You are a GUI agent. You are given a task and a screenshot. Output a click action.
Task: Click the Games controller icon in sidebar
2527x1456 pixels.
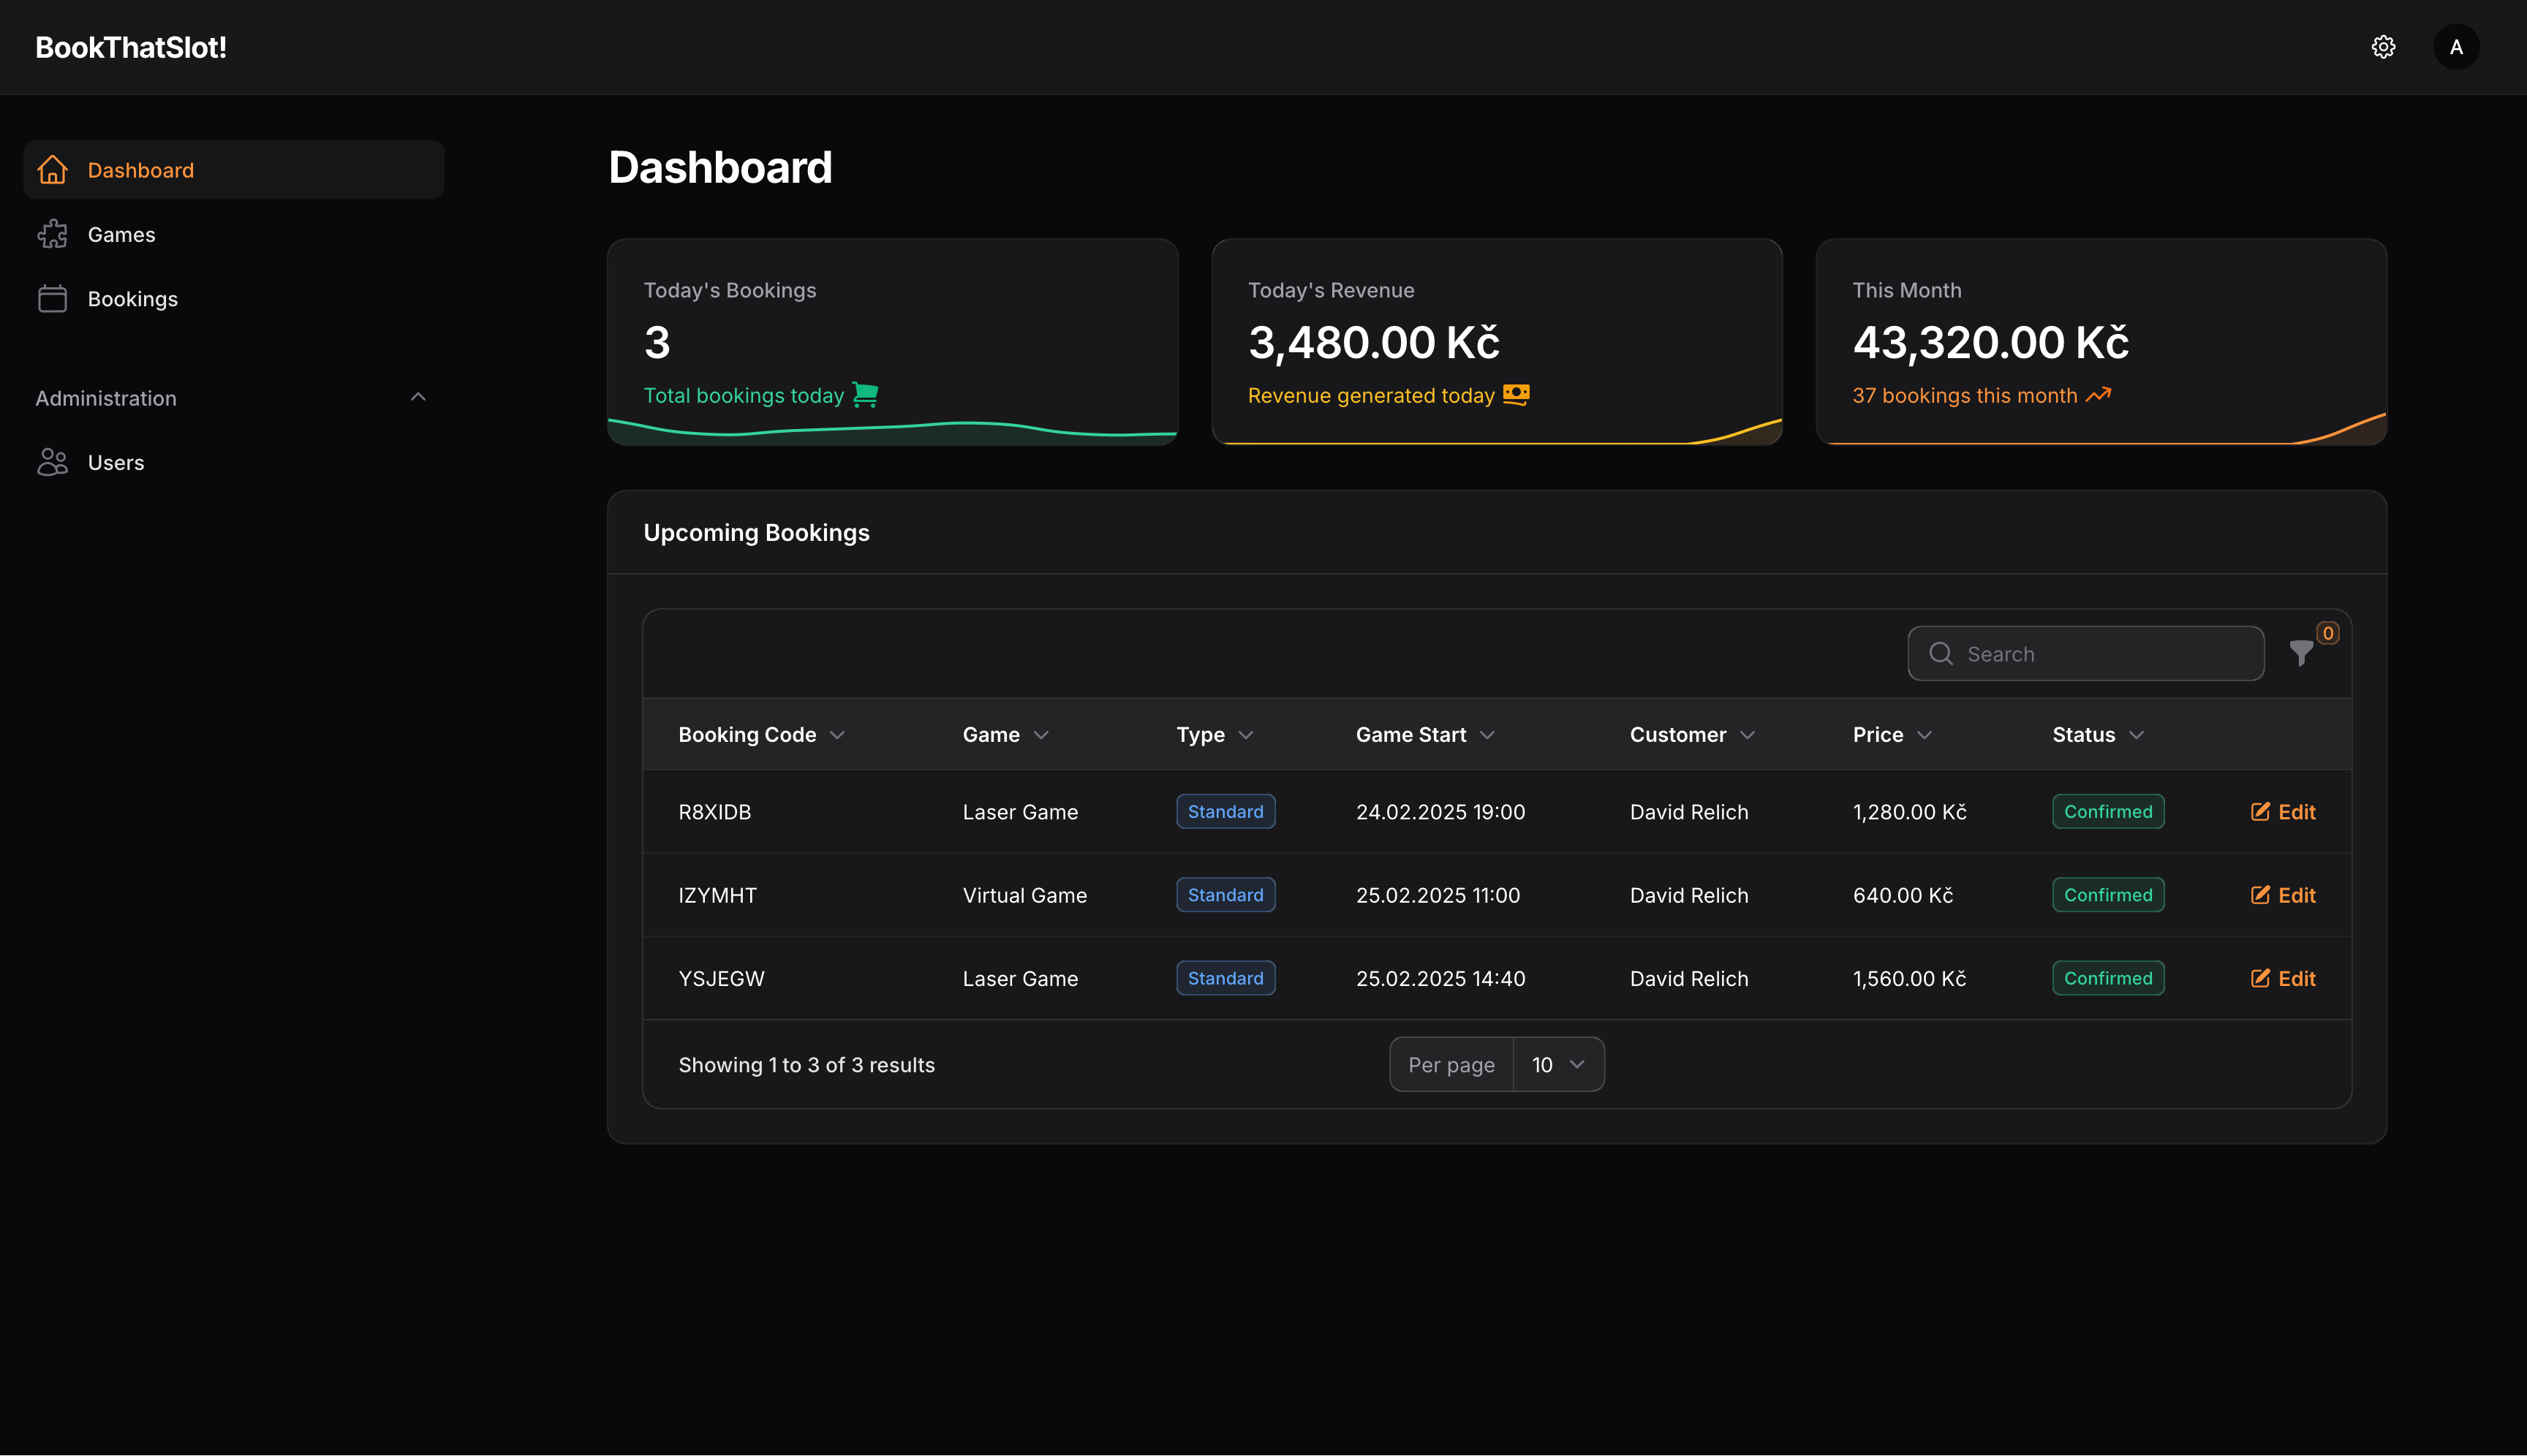pos(52,235)
